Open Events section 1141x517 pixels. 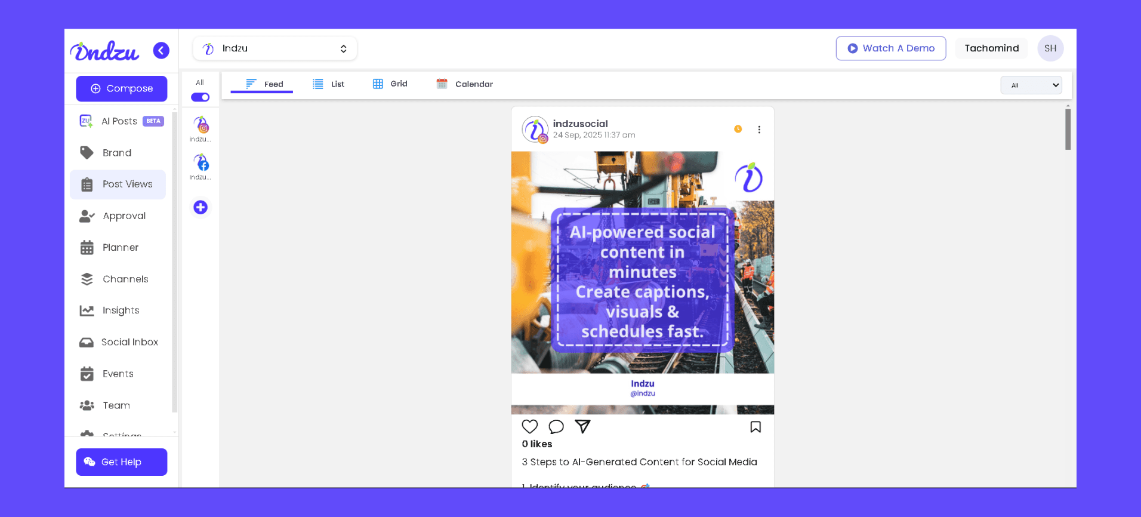click(x=117, y=374)
